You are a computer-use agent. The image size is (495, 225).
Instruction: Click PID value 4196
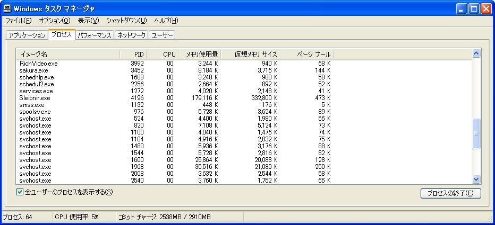click(137, 98)
